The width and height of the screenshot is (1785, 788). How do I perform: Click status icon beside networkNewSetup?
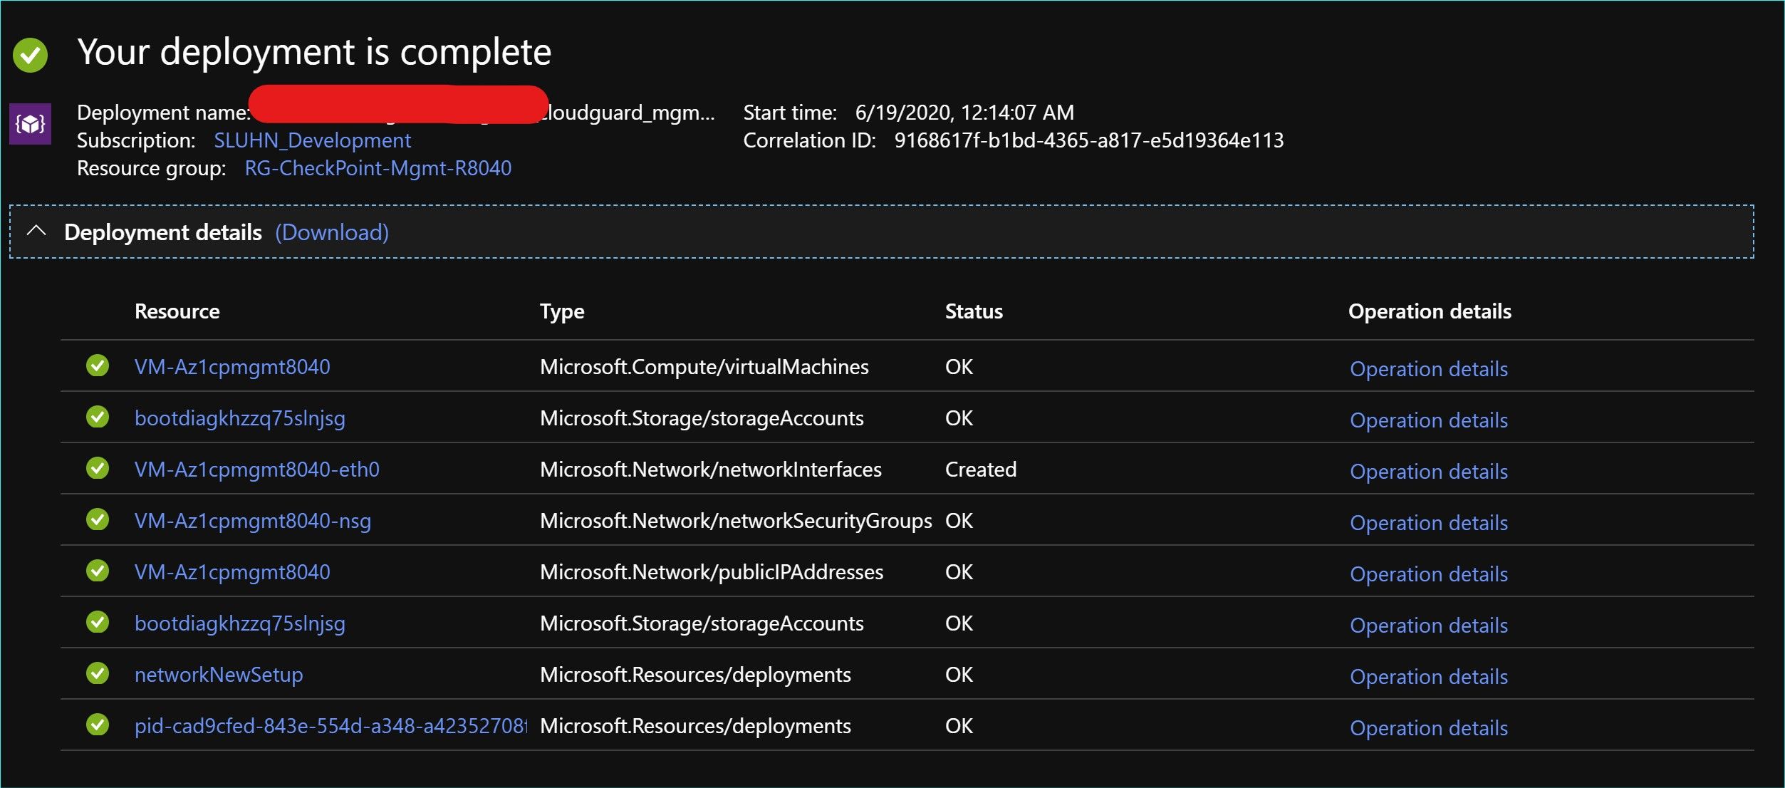[98, 673]
